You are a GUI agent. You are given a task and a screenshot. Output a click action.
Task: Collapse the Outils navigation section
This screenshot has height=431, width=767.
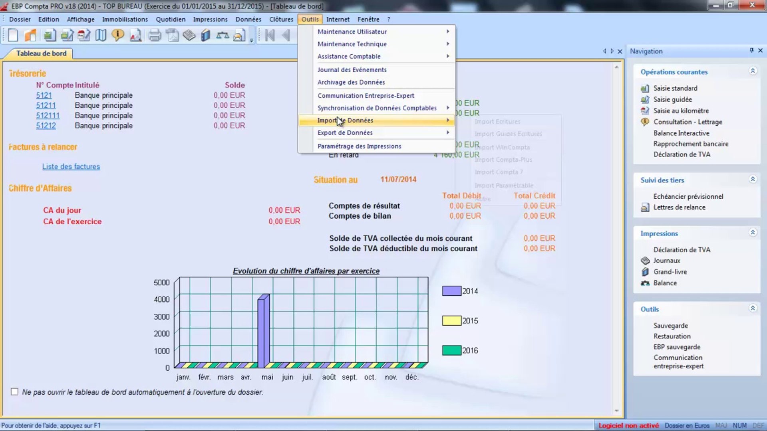[753, 308]
